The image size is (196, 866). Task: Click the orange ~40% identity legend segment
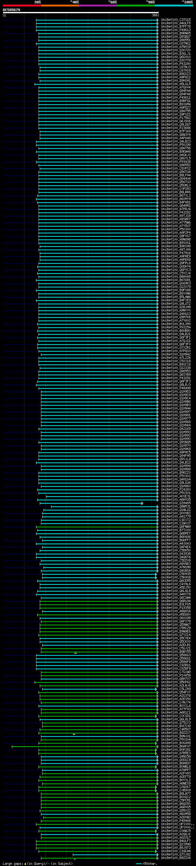coord(60,6)
